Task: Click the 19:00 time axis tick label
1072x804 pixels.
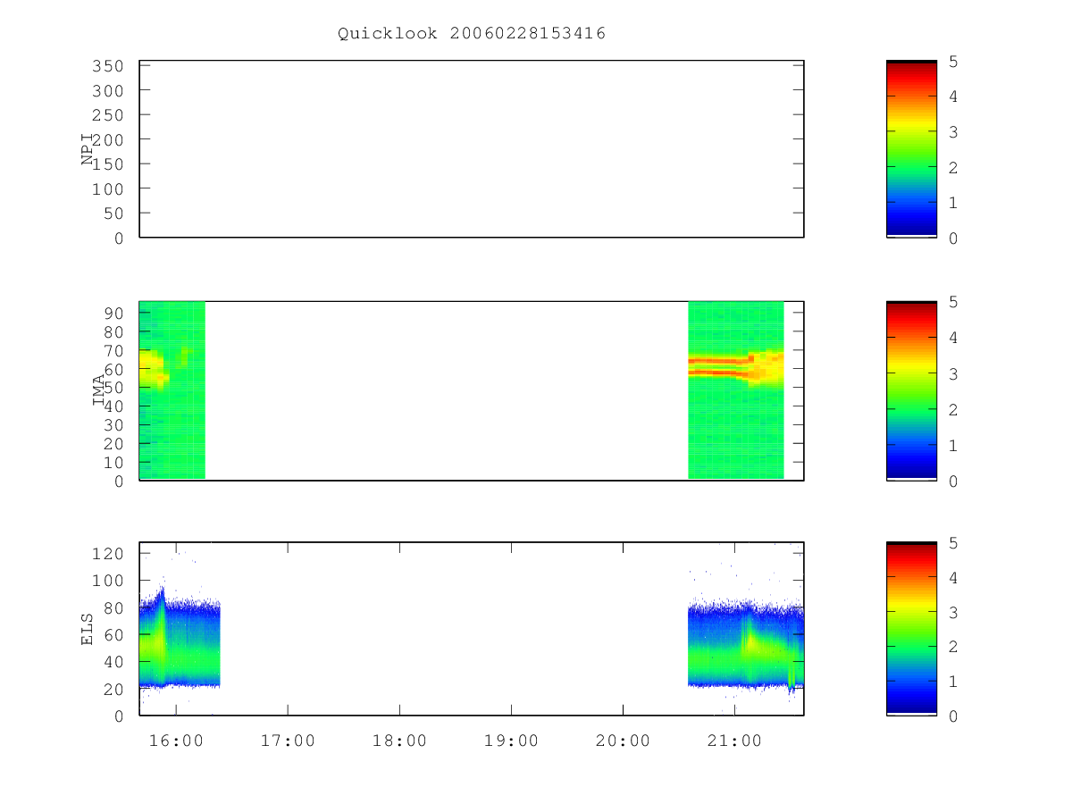Action: point(511,741)
